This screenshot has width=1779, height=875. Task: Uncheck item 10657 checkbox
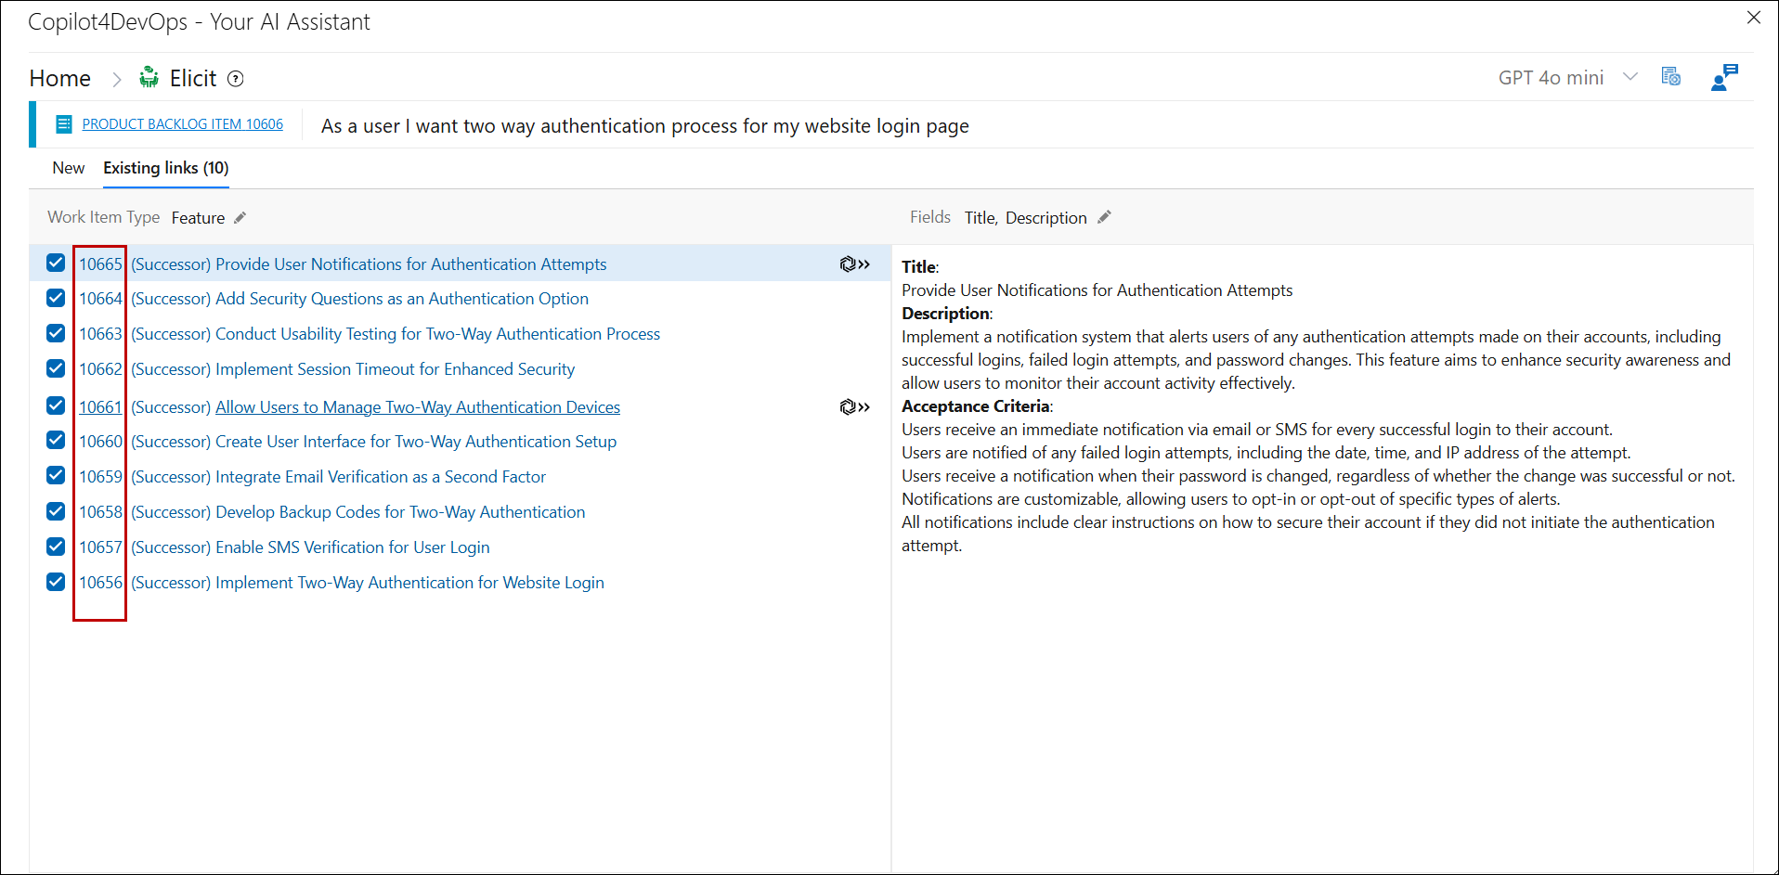(x=56, y=547)
